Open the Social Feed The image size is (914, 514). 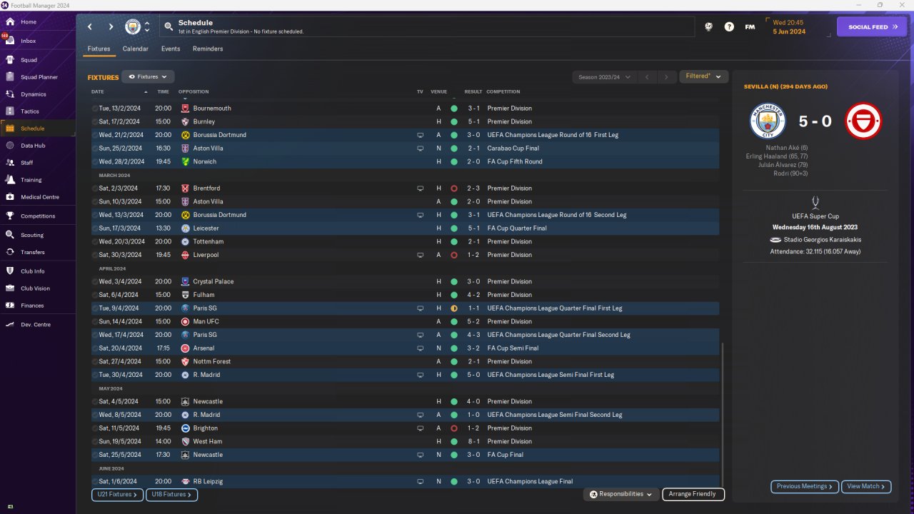[x=871, y=27]
